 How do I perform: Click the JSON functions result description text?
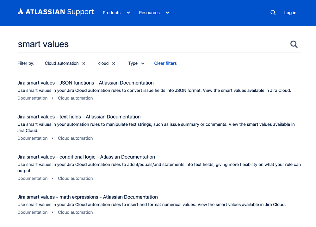(154, 91)
